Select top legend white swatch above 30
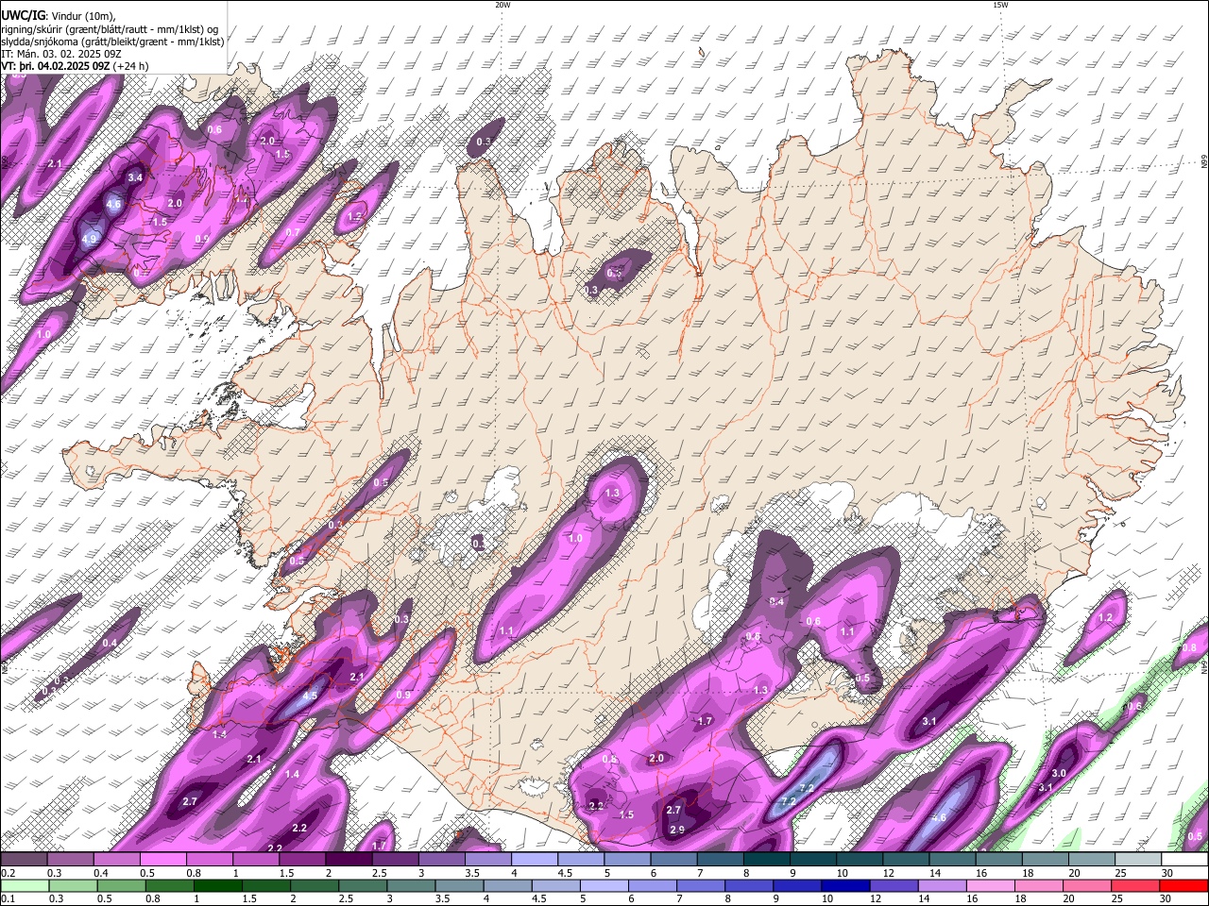The image size is (1209, 906). pyautogui.click(x=1185, y=859)
